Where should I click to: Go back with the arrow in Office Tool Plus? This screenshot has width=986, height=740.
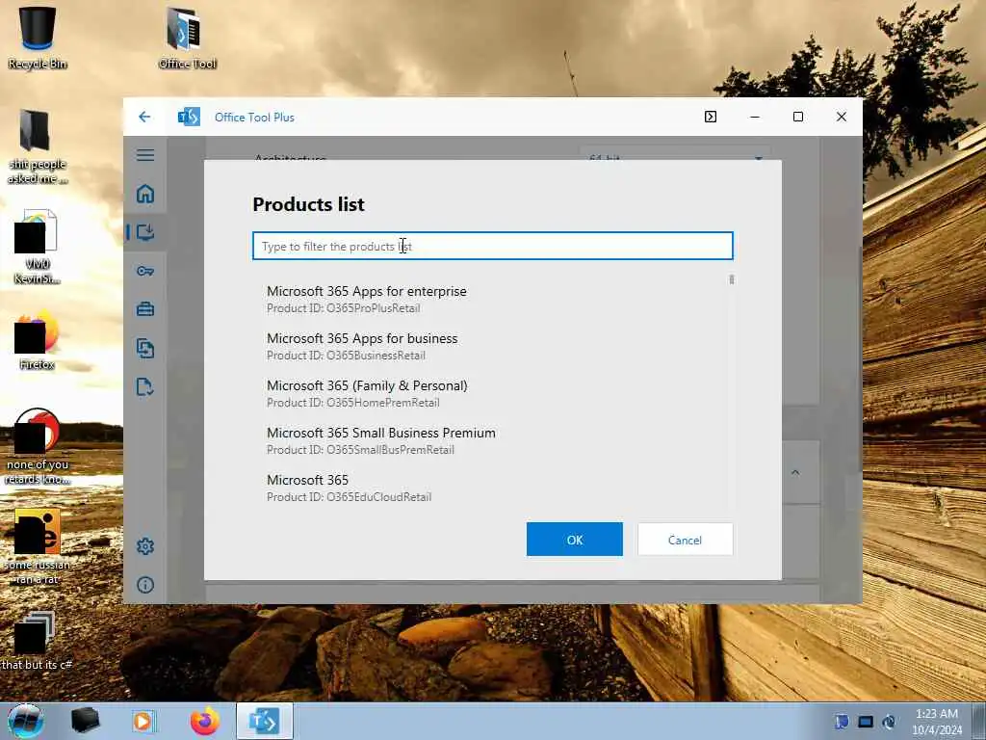pyautogui.click(x=144, y=117)
